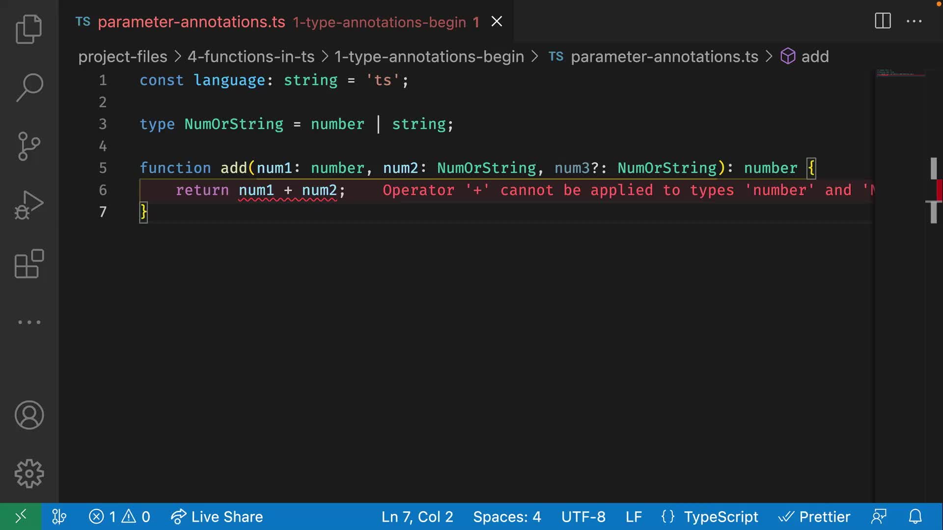Viewport: 943px width, 530px height.
Task: Split the editor with the layout icon
Action: point(882,21)
